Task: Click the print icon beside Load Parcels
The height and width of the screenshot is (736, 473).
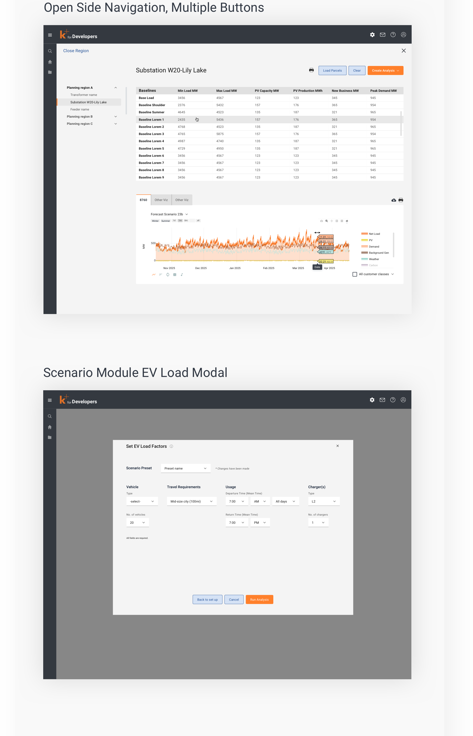Action: (311, 70)
